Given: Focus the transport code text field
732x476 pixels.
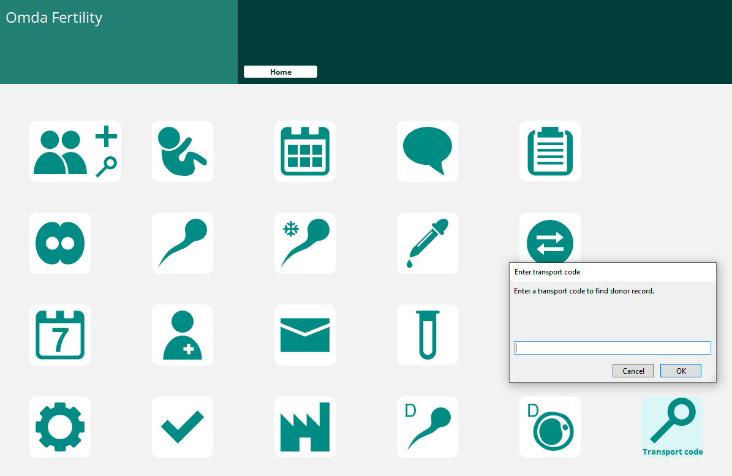Looking at the screenshot, I should (x=612, y=348).
